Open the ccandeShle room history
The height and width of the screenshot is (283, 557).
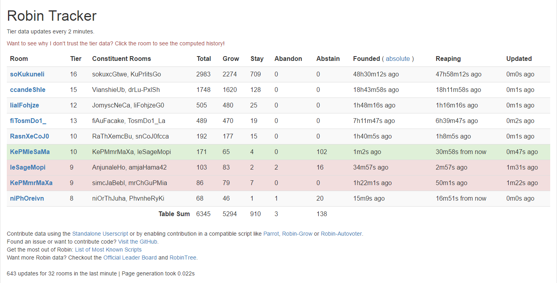(28, 90)
